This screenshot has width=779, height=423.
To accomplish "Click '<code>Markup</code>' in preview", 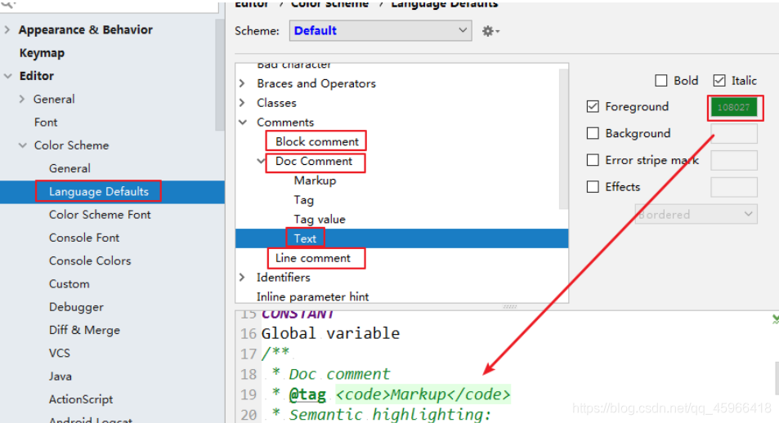I will 423,394.
